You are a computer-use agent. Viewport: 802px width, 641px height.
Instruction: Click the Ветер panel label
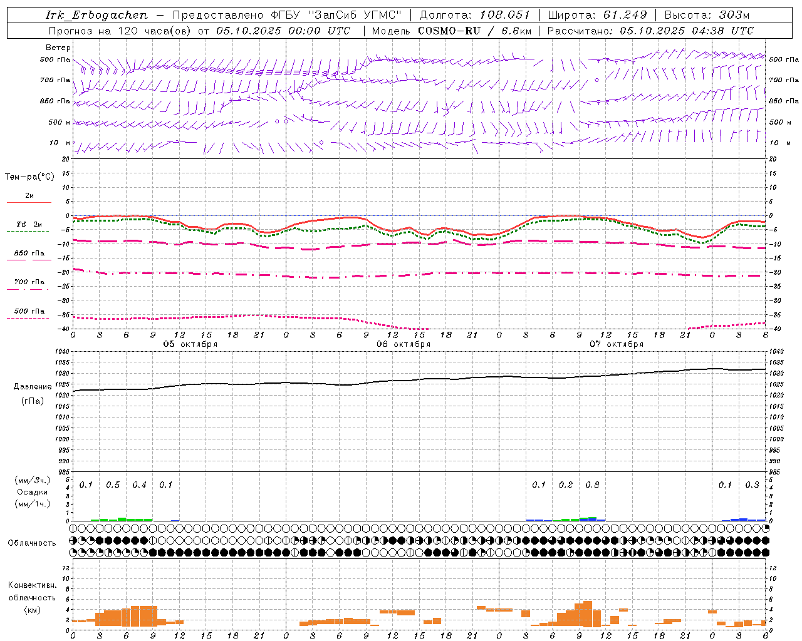[58, 48]
